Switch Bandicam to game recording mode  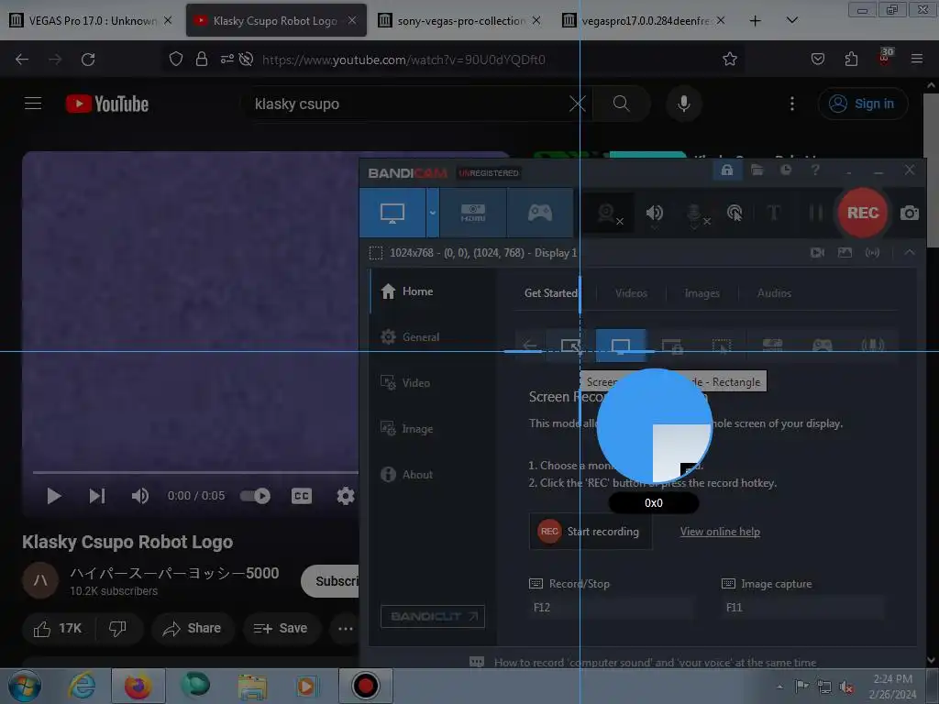(539, 213)
